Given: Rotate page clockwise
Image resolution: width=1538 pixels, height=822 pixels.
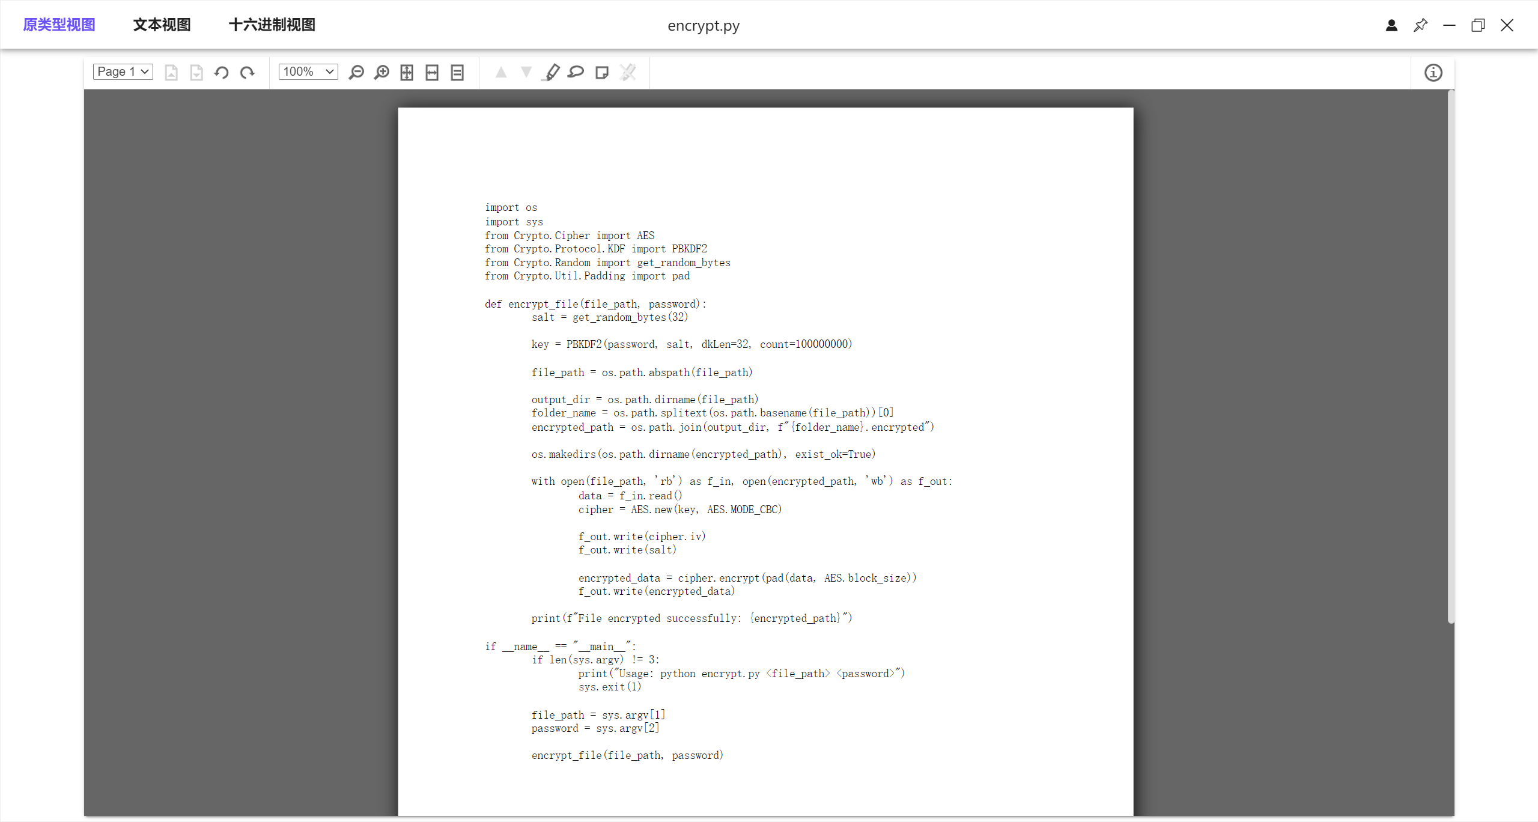Looking at the screenshot, I should (x=247, y=73).
